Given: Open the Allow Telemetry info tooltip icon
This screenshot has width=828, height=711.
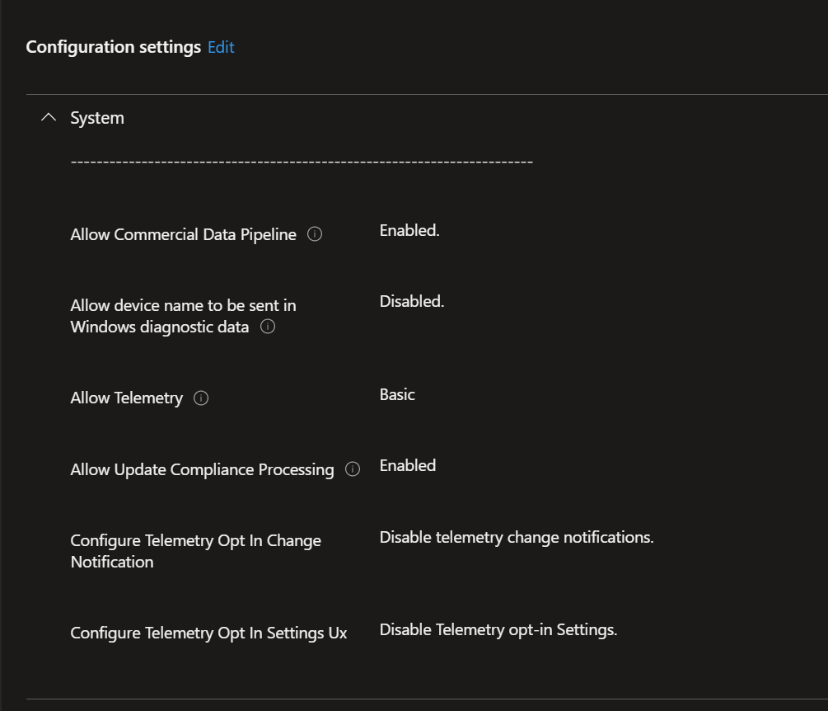Looking at the screenshot, I should [x=201, y=398].
